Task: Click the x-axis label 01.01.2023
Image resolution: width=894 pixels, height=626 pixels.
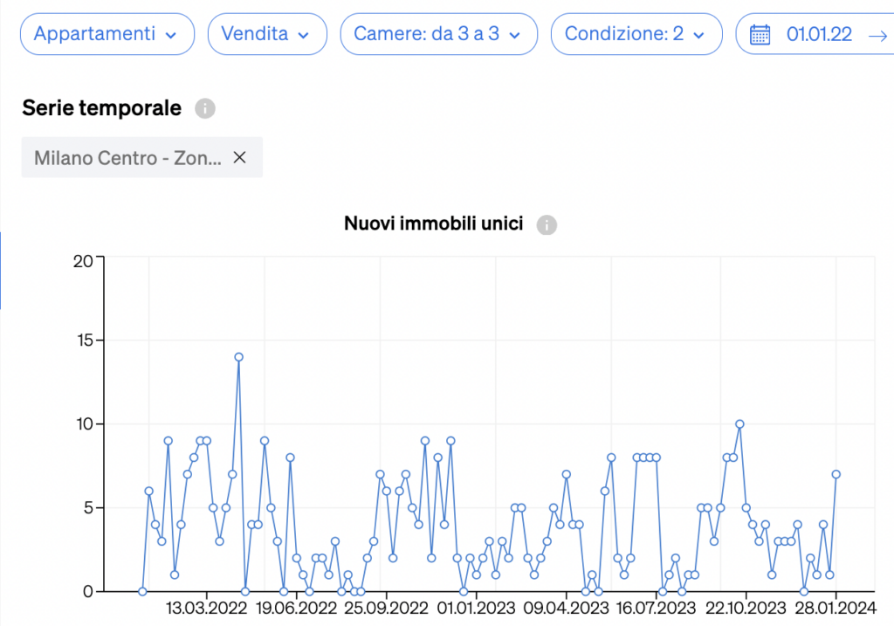Action: pyautogui.click(x=476, y=609)
